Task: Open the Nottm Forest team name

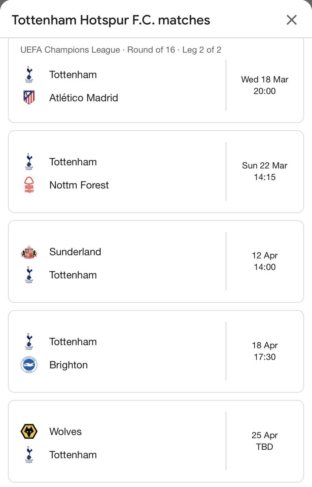Action: pos(79,185)
